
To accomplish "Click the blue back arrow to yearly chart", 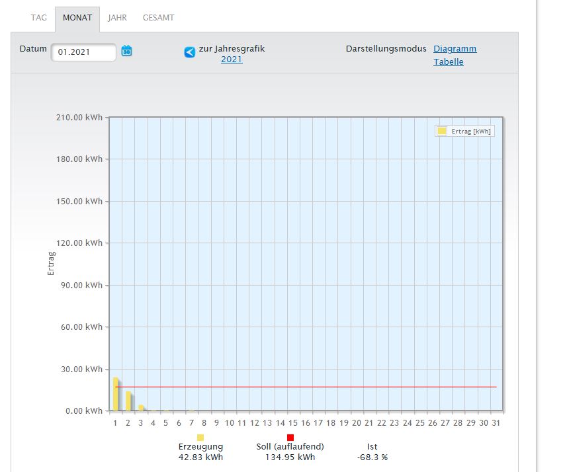I will 190,52.
